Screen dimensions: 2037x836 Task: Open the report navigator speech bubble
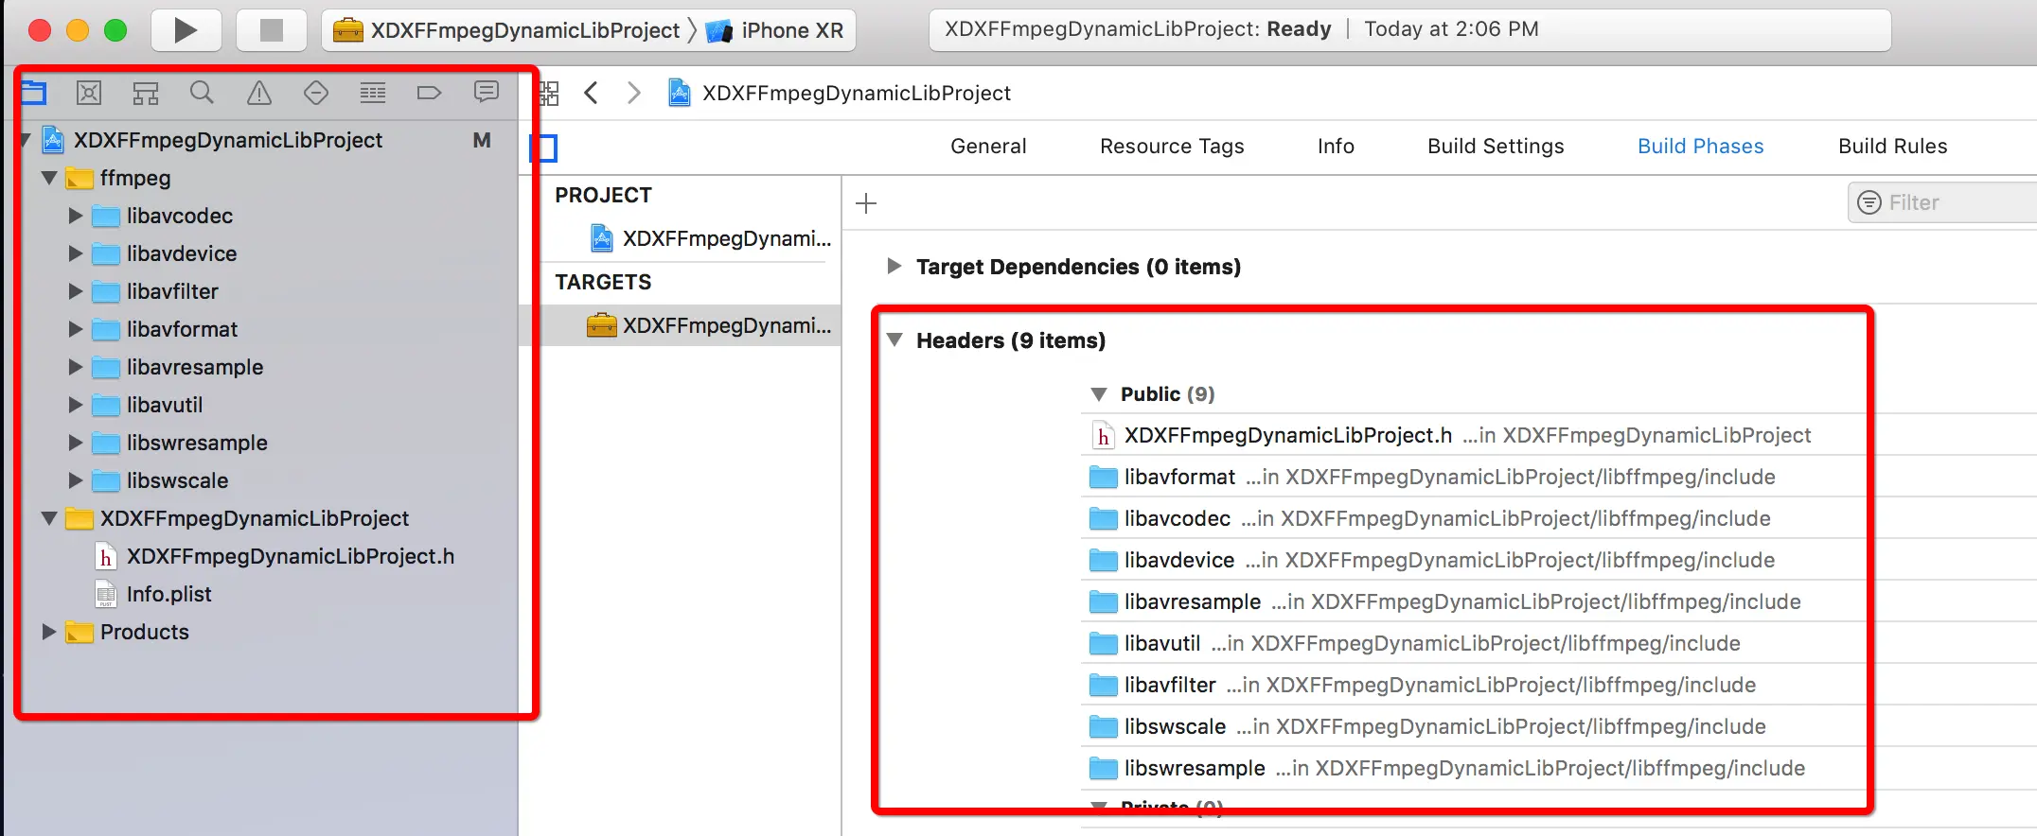click(x=486, y=92)
